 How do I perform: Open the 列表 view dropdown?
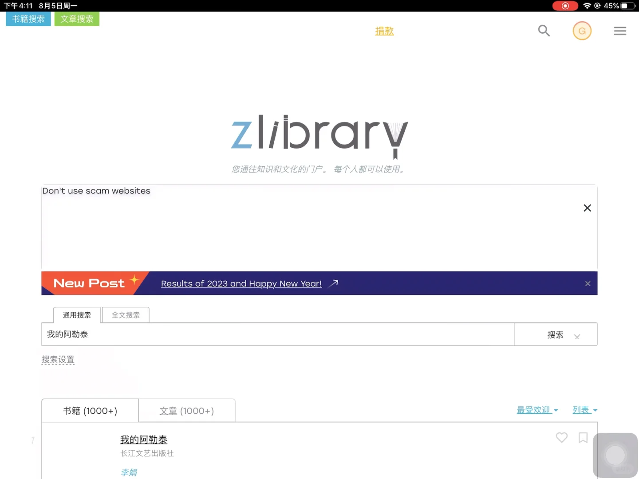click(x=585, y=410)
